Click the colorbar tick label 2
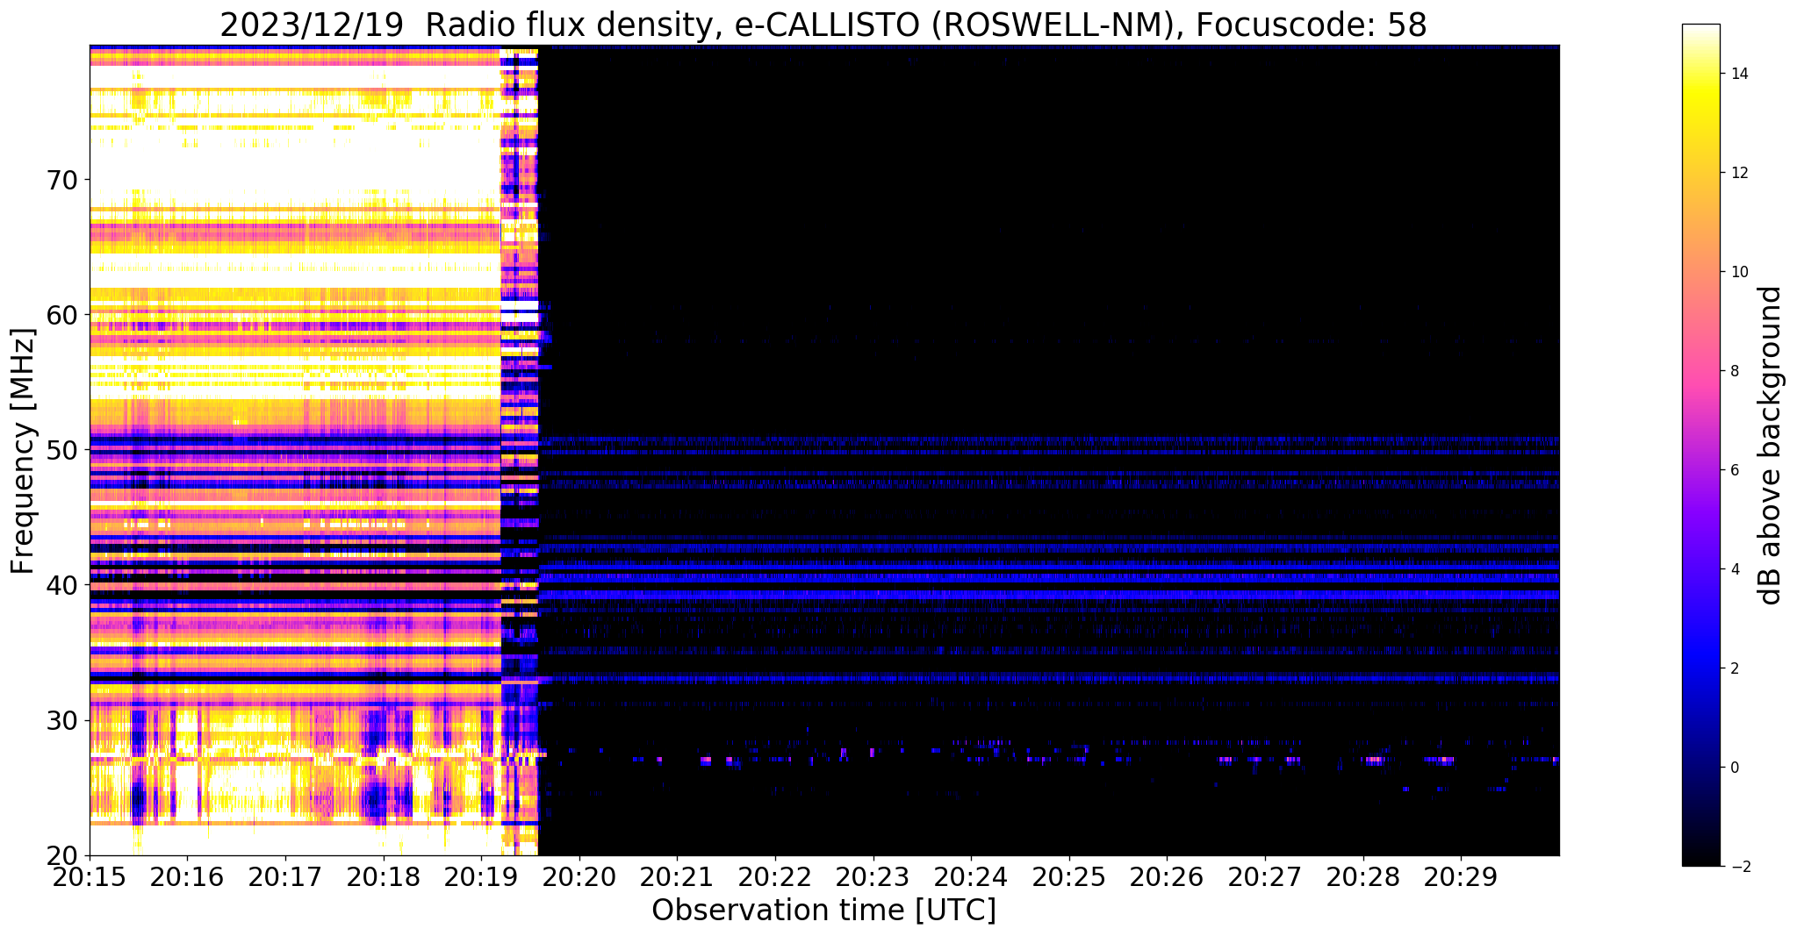1797x936 pixels. click(1735, 668)
